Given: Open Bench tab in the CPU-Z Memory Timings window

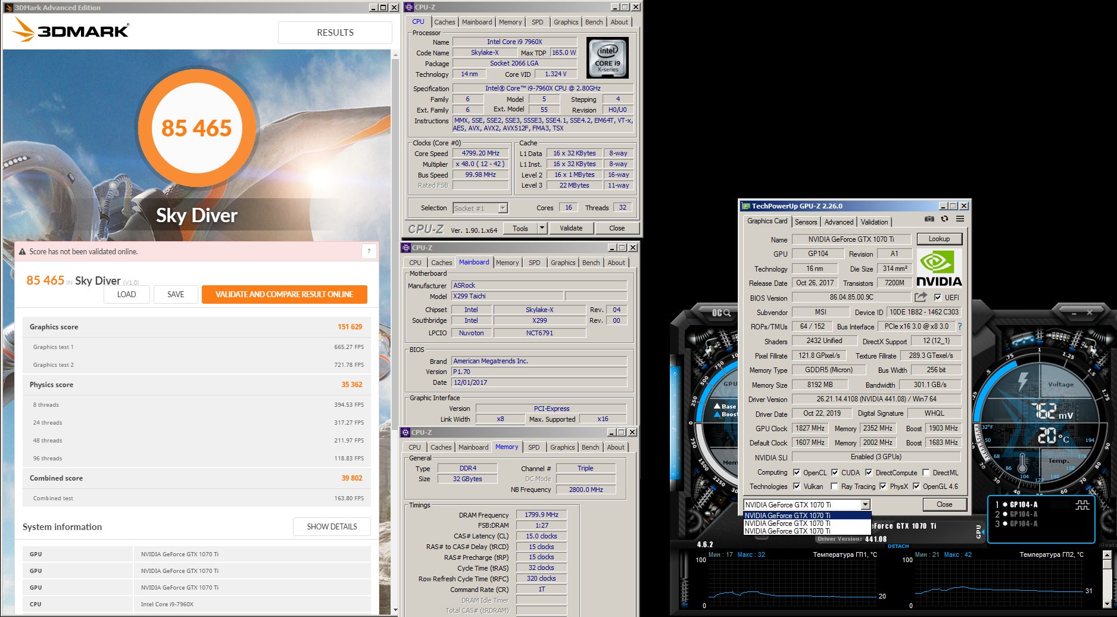Looking at the screenshot, I should click(x=591, y=447).
